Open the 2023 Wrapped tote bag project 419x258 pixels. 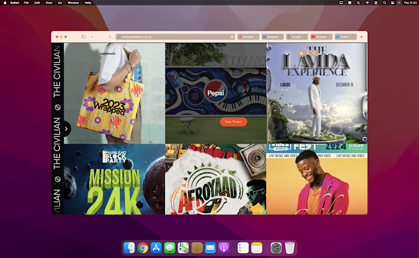(114, 93)
